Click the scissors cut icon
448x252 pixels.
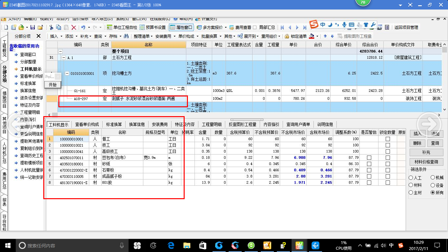(x=51, y=28)
